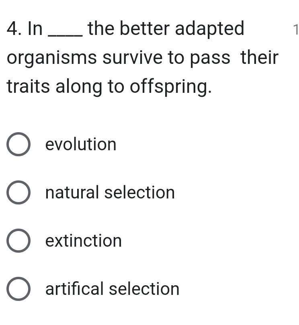
Task: Click the point value "1"
Action: click(x=295, y=31)
